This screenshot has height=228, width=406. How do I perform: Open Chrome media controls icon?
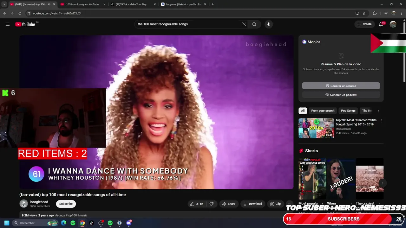click(x=386, y=13)
